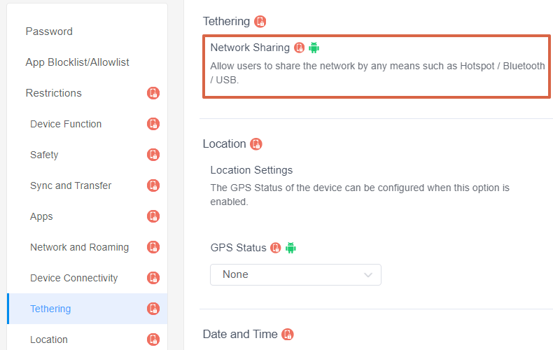The width and height of the screenshot is (553, 350).
Task: Click the GPS Status configuration description
Action: [360, 195]
